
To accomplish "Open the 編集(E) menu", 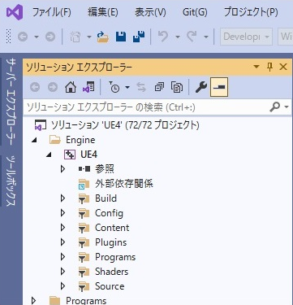I will [x=103, y=12].
